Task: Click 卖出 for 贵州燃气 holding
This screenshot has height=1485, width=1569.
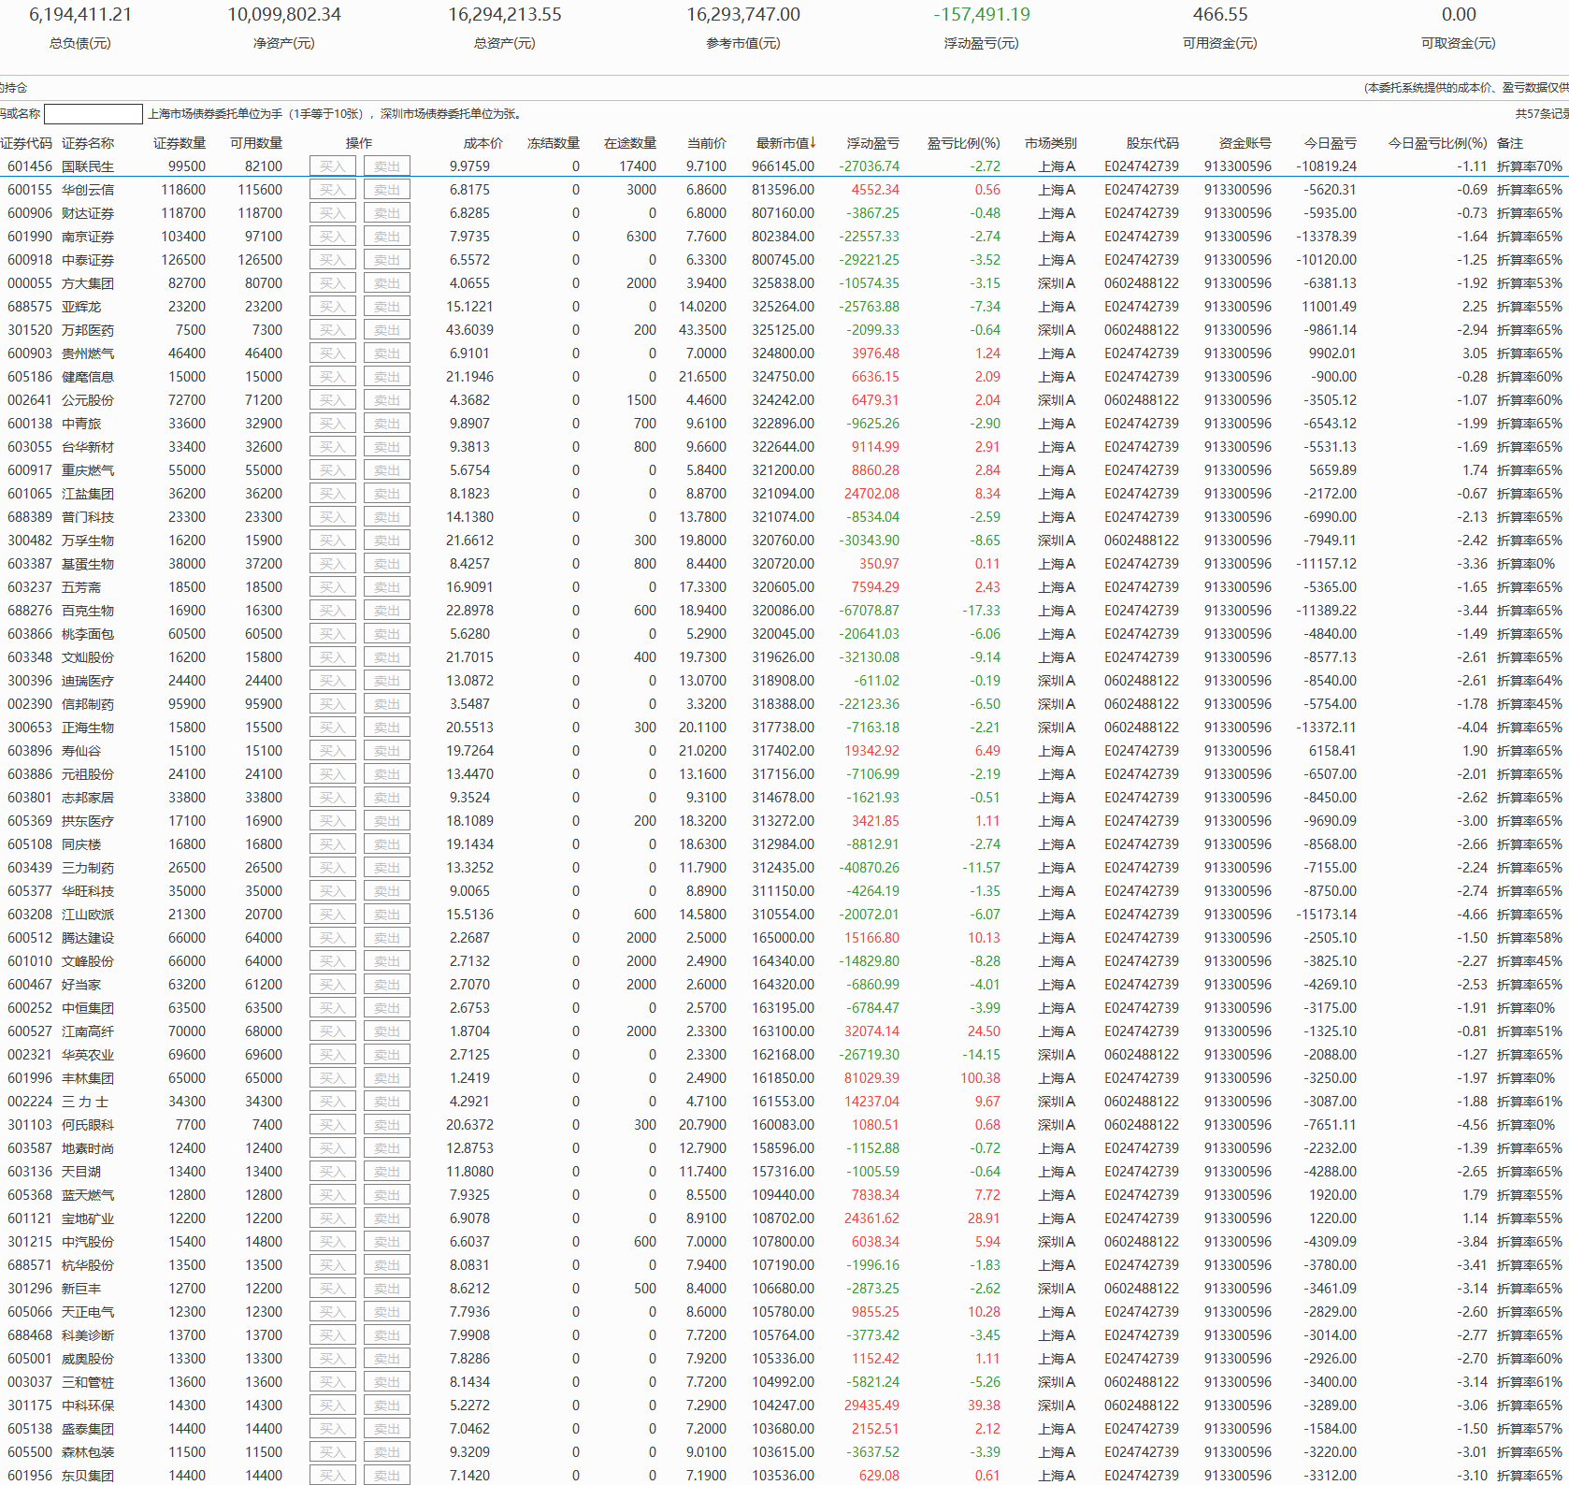Action: click(x=386, y=353)
